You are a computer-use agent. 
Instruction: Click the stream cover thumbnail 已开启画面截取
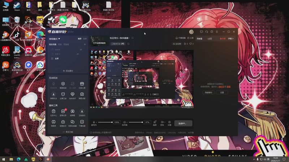pyautogui.click(x=99, y=41)
